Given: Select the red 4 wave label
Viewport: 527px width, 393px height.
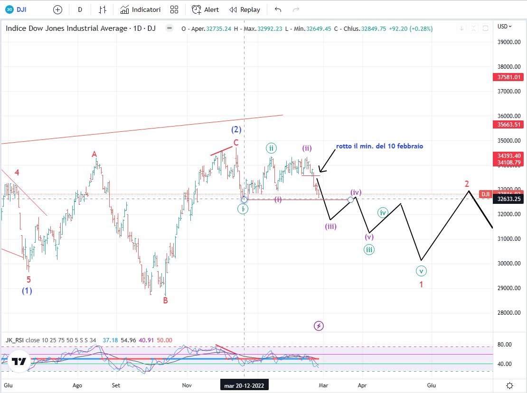Looking at the screenshot, I should click(17, 173).
